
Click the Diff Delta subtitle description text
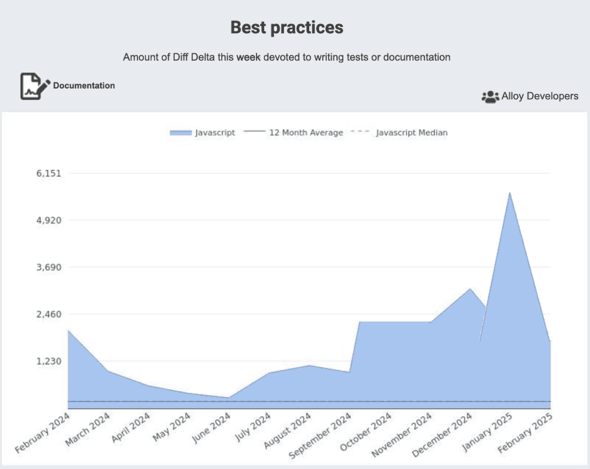pyautogui.click(x=287, y=57)
